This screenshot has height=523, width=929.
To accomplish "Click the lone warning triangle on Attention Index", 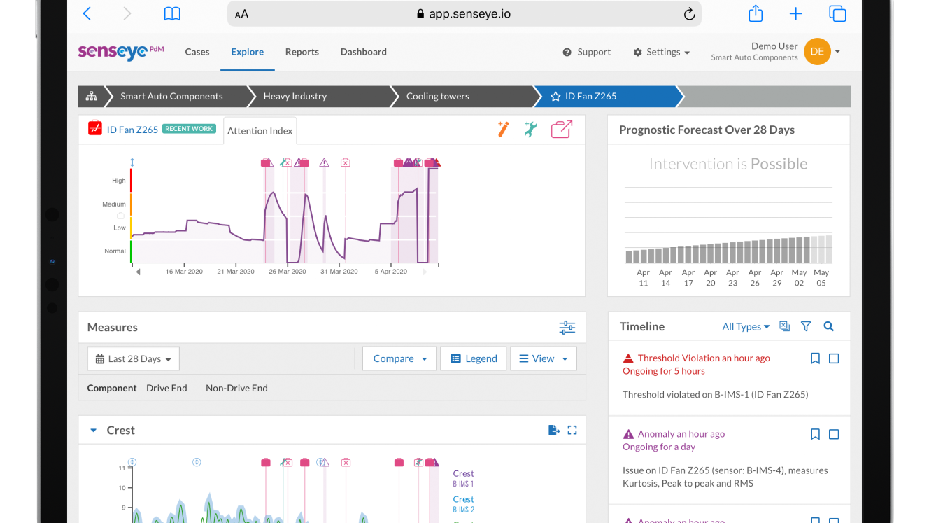I will pos(324,162).
